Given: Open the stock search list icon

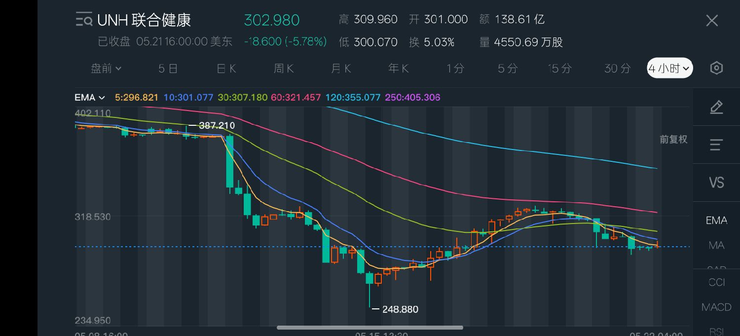Looking at the screenshot, I should [84, 20].
